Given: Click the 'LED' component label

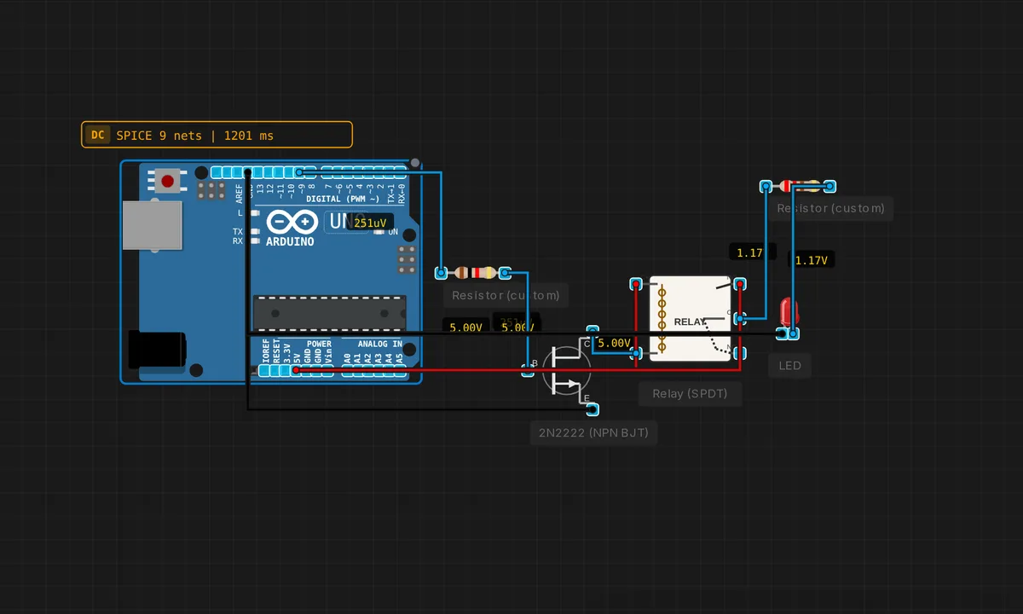Looking at the screenshot, I should [789, 366].
